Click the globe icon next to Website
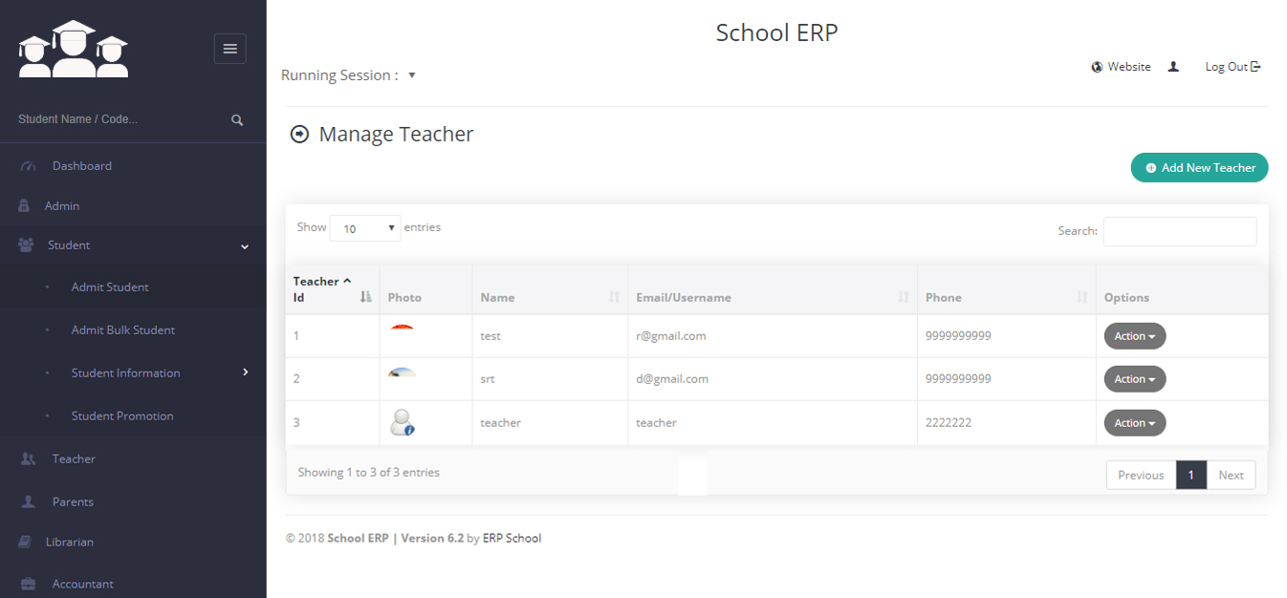 pyautogui.click(x=1097, y=67)
